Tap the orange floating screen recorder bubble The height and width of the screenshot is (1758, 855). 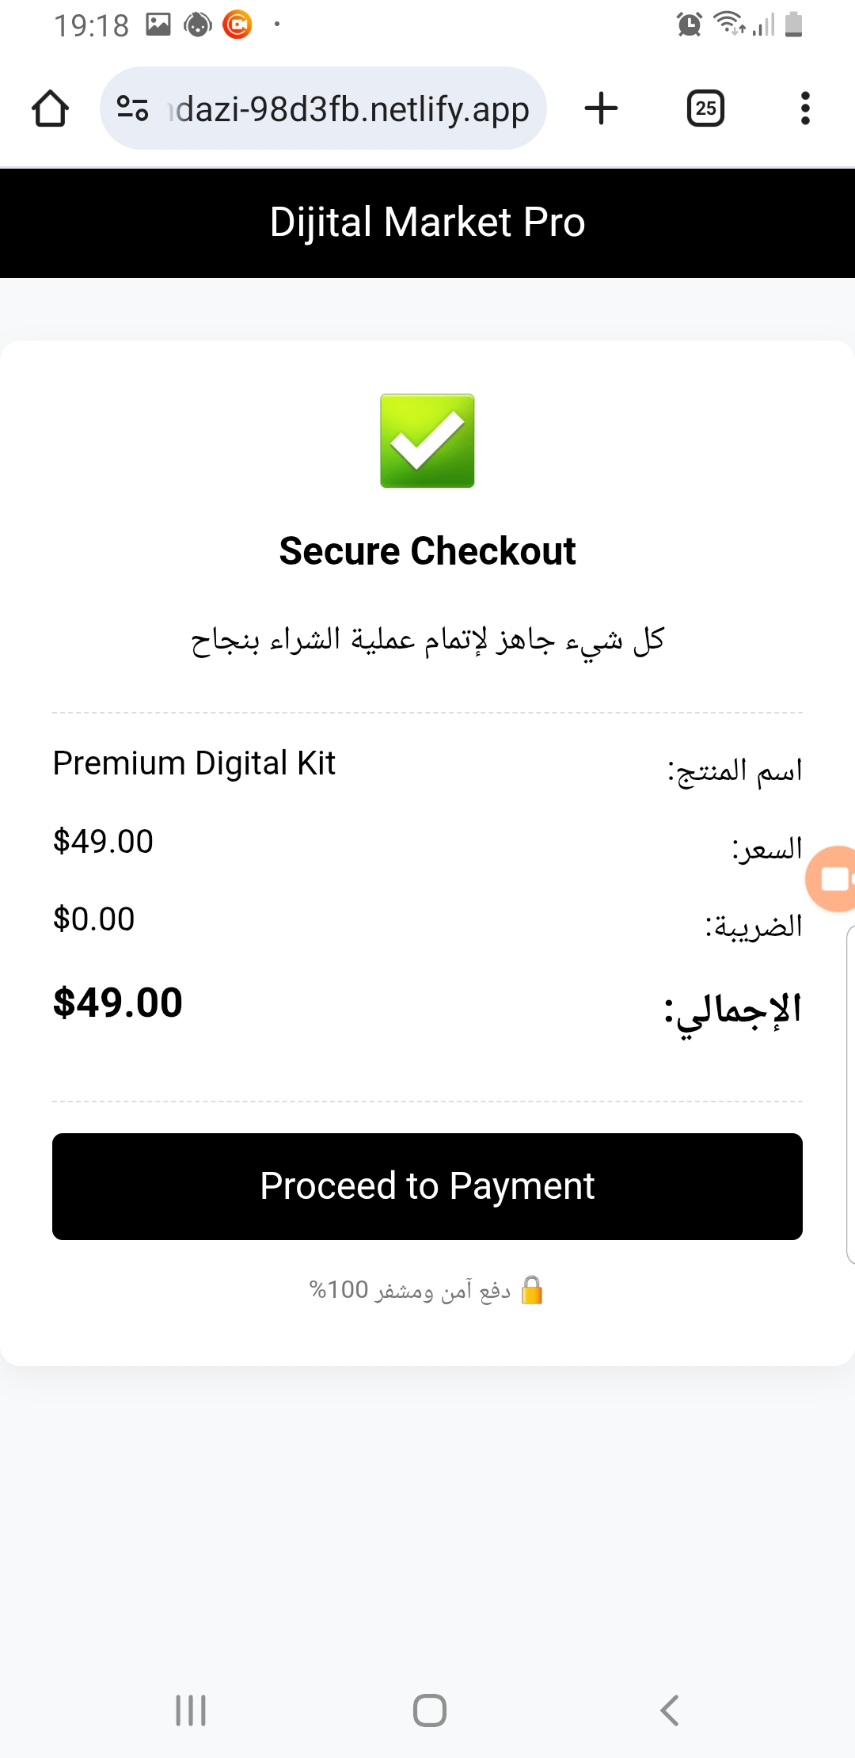tap(832, 879)
